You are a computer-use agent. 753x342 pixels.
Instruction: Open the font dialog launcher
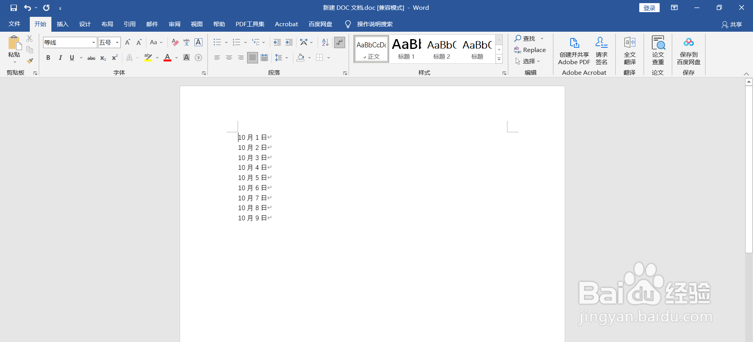(204, 73)
